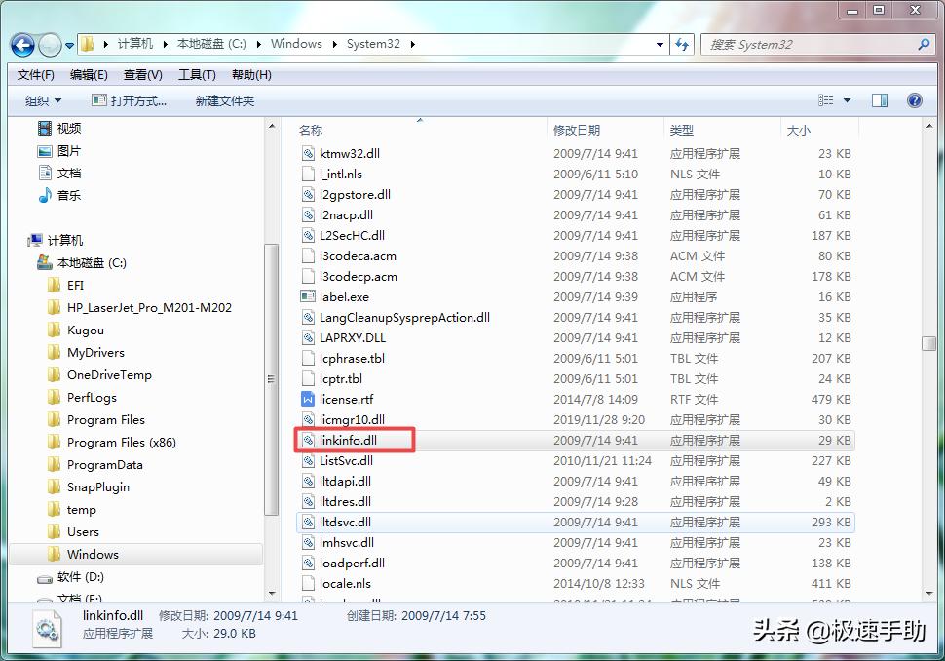This screenshot has width=945, height=661.
Task: Open the address bar history dropdown
Action: 659,45
